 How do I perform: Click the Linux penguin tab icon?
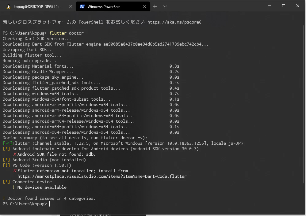click(x=9, y=7)
